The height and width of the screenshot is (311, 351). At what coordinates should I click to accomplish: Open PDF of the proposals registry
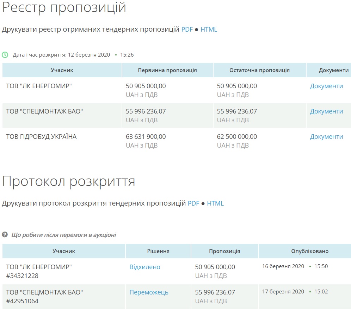pos(187,30)
